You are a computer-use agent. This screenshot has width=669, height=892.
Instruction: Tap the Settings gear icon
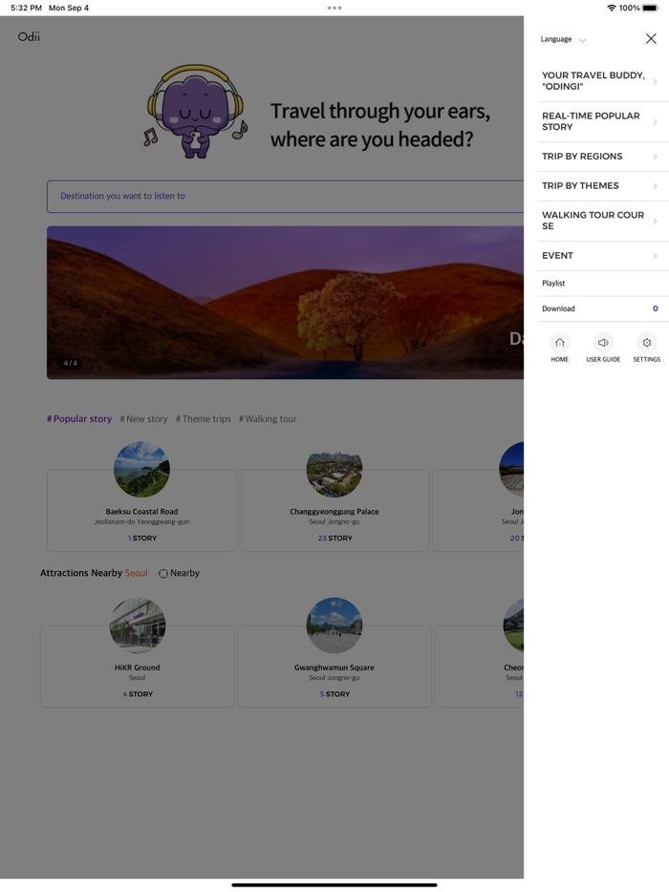click(x=647, y=343)
